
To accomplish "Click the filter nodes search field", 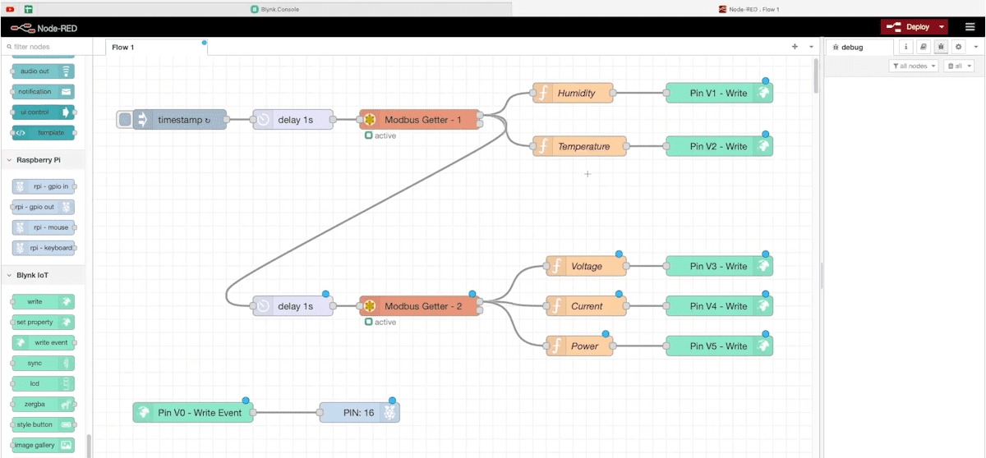I will pyautogui.click(x=49, y=47).
